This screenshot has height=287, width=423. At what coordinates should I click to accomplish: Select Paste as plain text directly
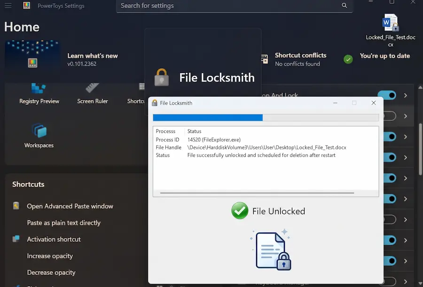tap(63, 223)
